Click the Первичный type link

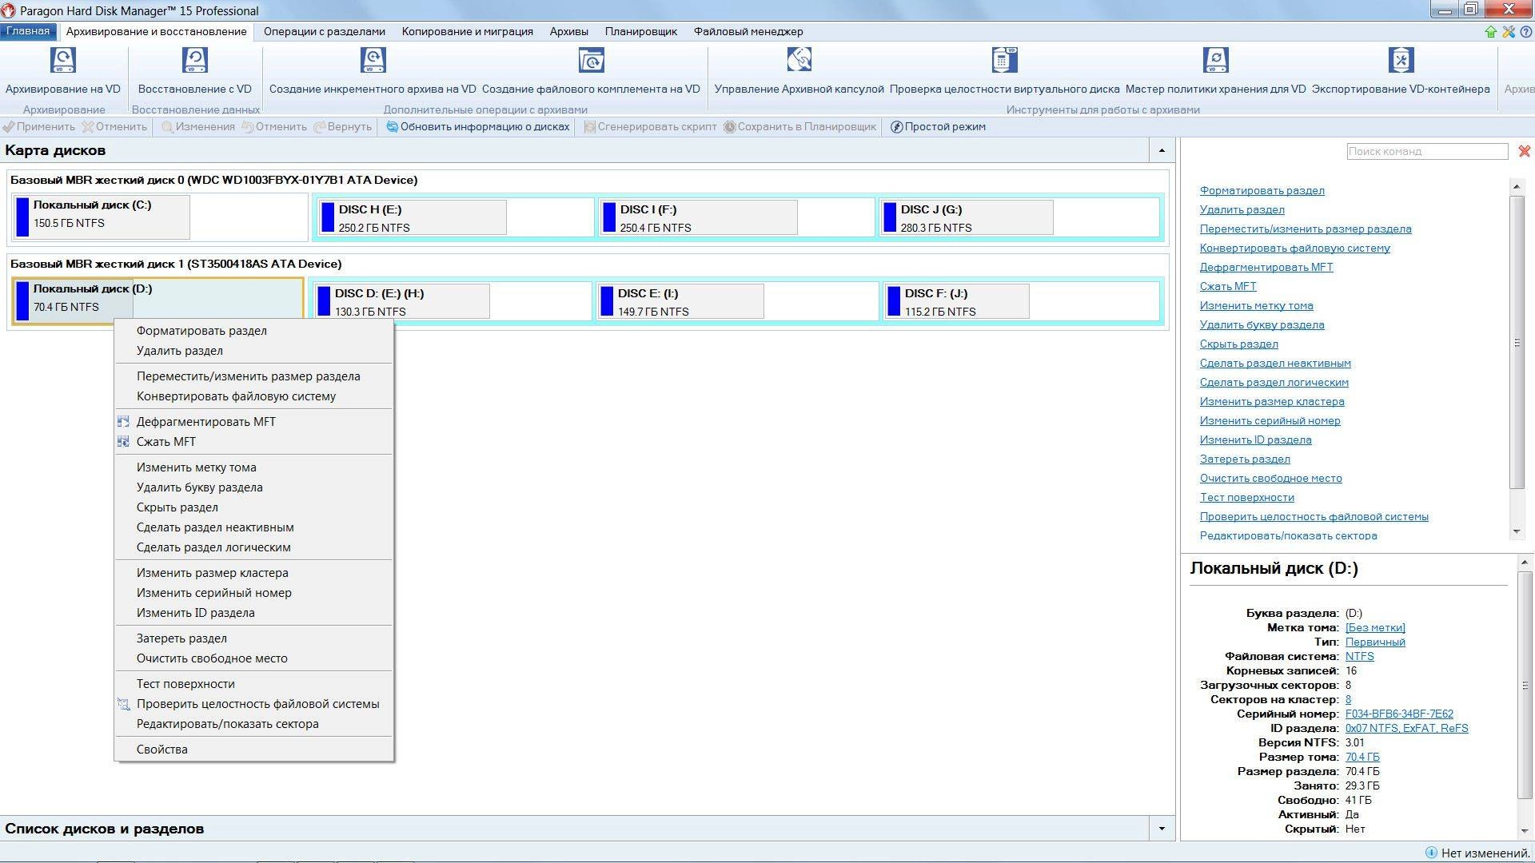(x=1375, y=642)
